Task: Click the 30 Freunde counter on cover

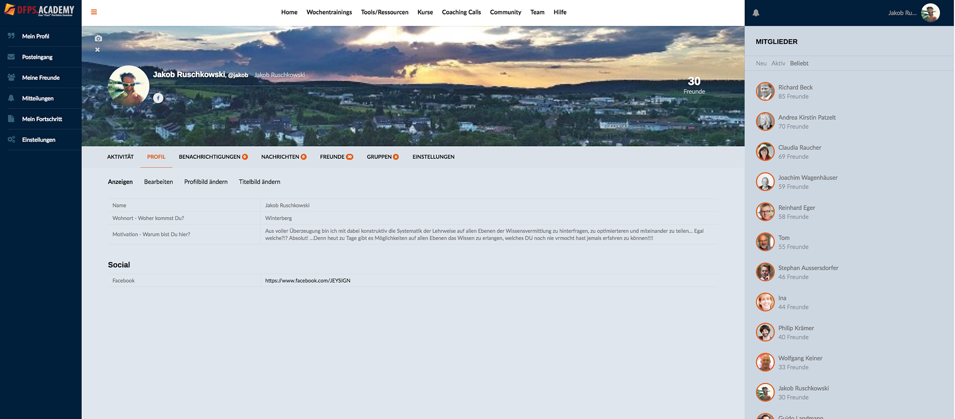Action: (x=694, y=85)
